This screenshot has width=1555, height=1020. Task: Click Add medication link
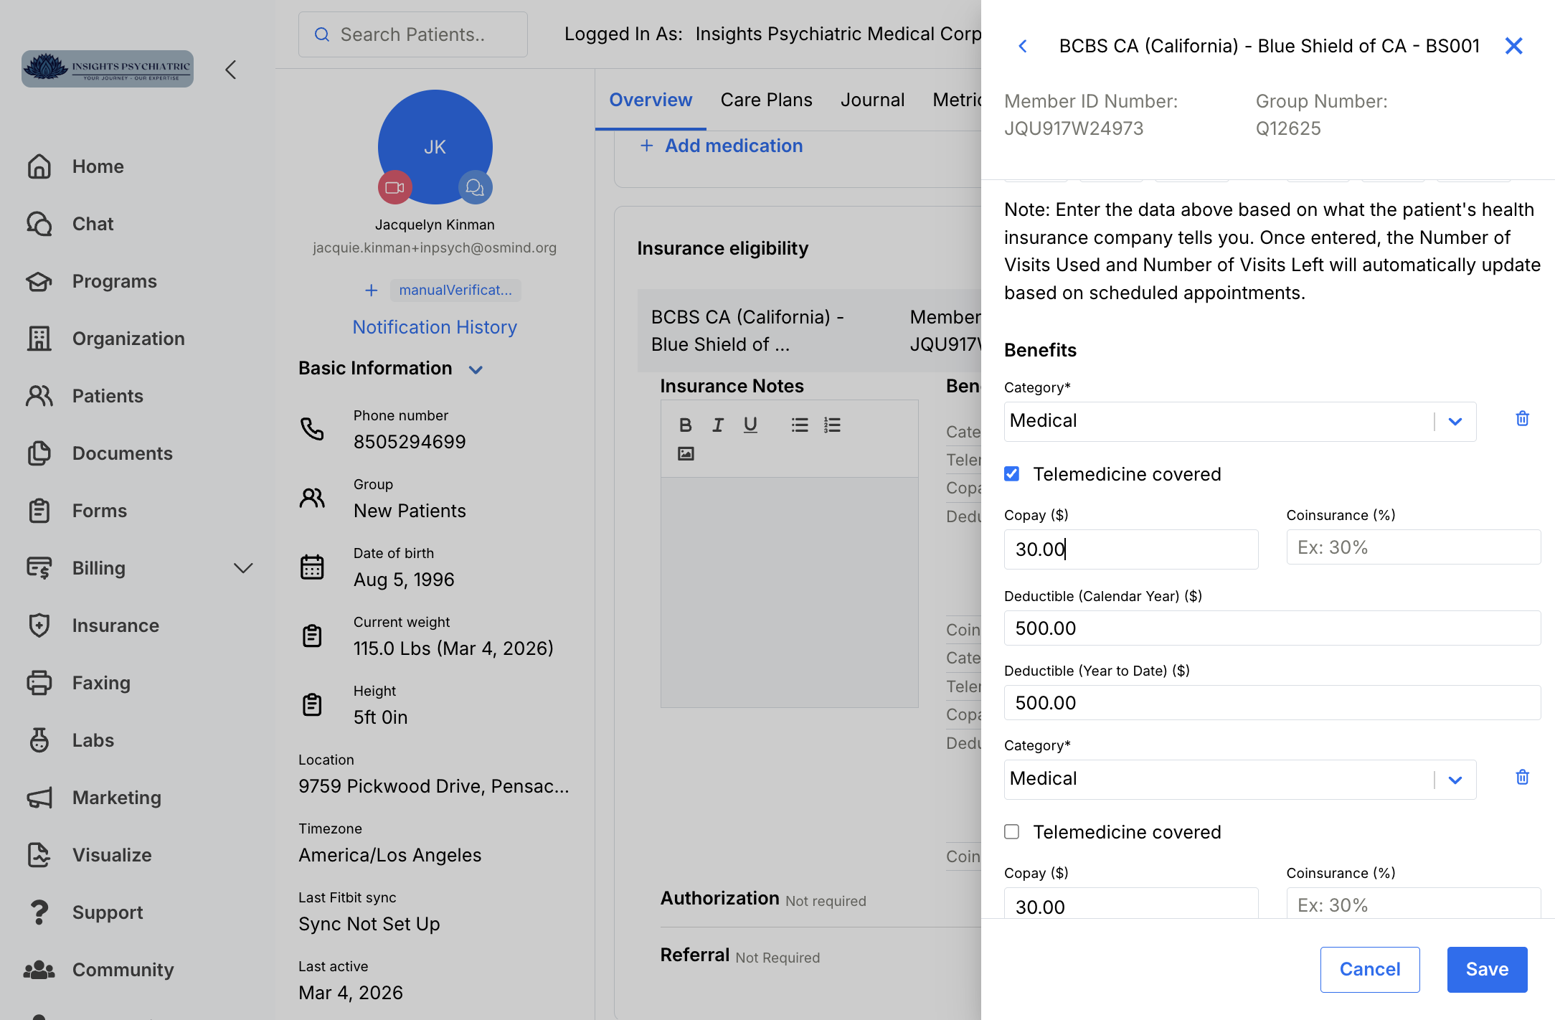pos(721,146)
